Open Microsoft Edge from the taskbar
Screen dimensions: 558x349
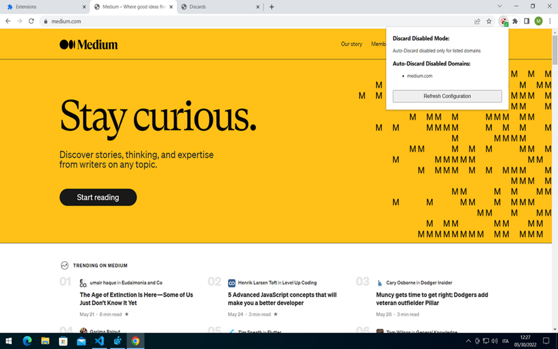27,341
